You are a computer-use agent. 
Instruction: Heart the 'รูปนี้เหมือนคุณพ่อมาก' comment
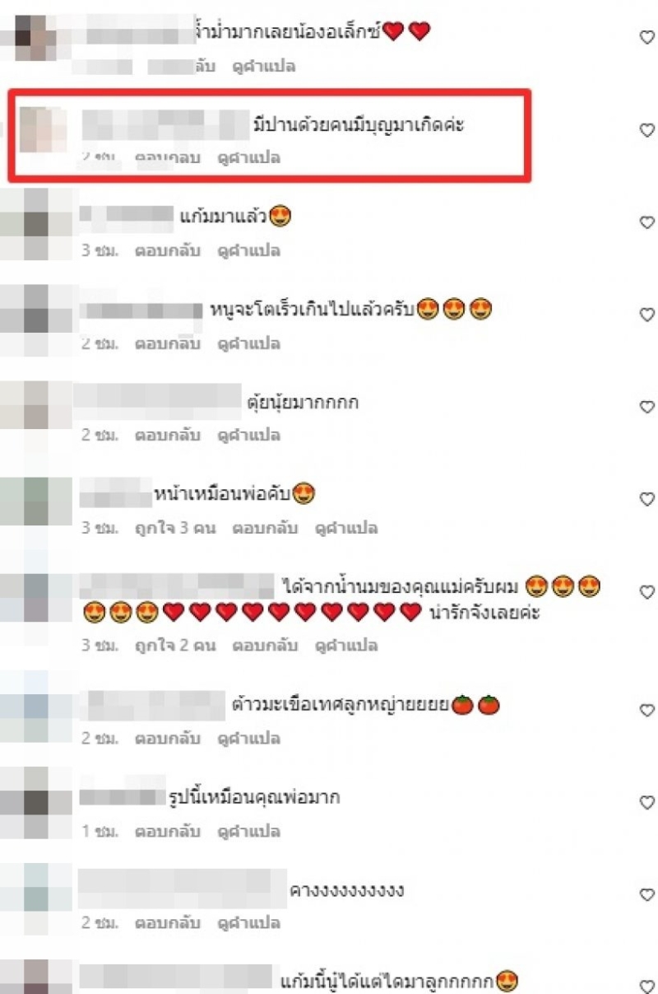[646, 802]
